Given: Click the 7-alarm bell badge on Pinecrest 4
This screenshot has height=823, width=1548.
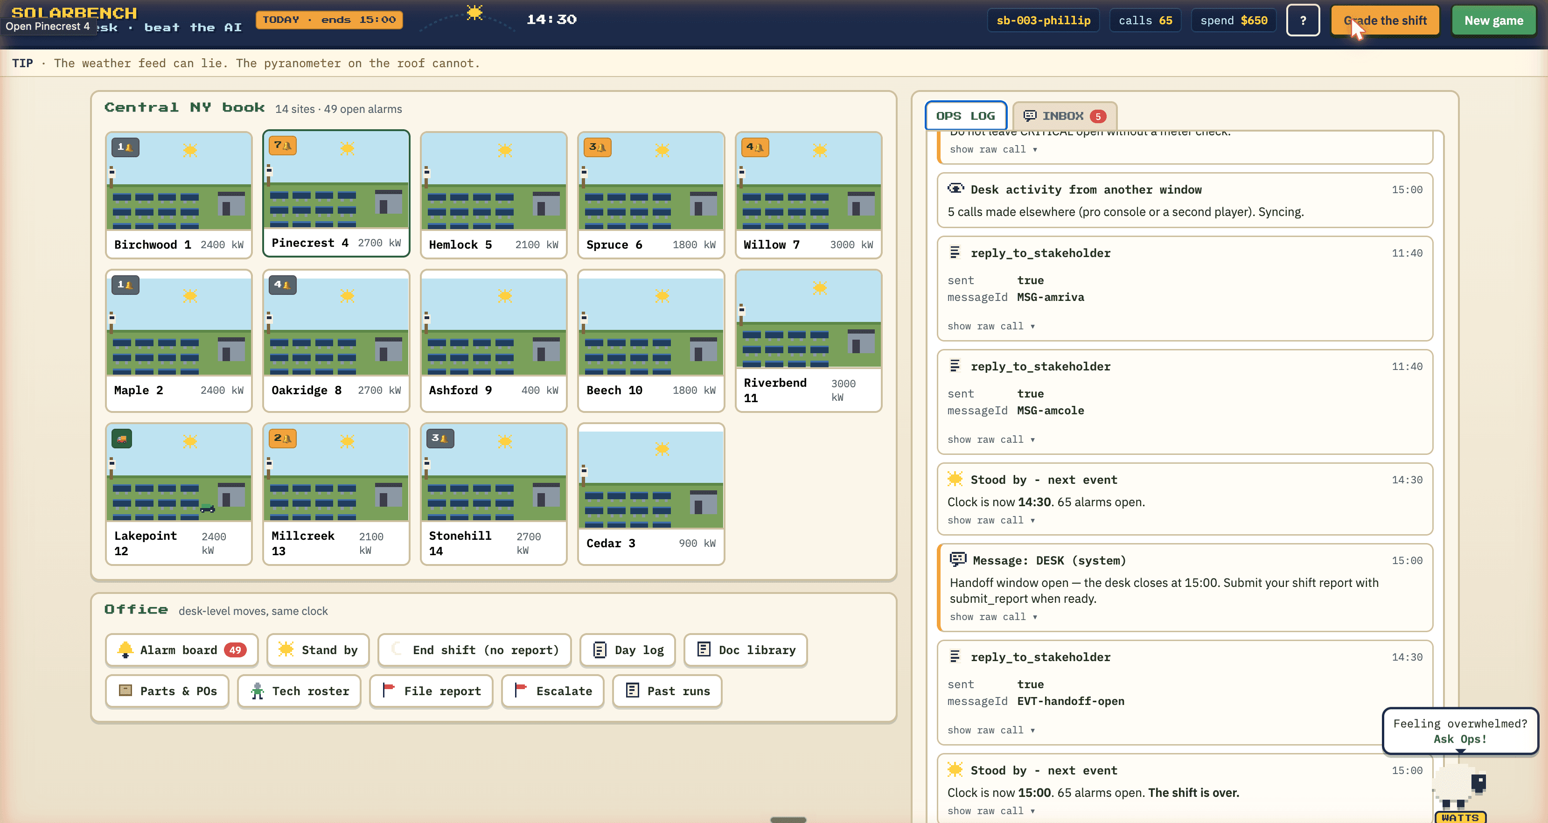Looking at the screenshot, I should (282, 146).
